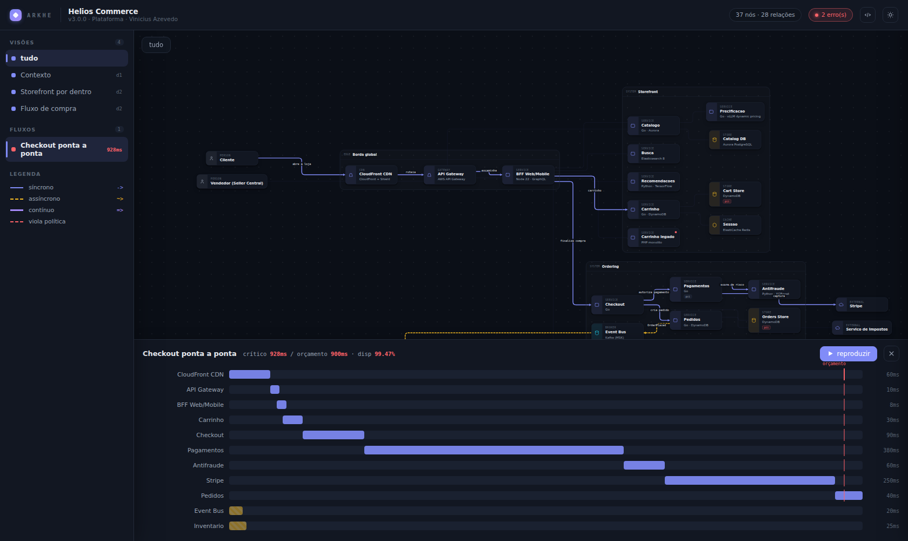Viewport: 908px width, 541px height.
Task: Click the 'contínuo' legend entry
Action: [66, 210]
